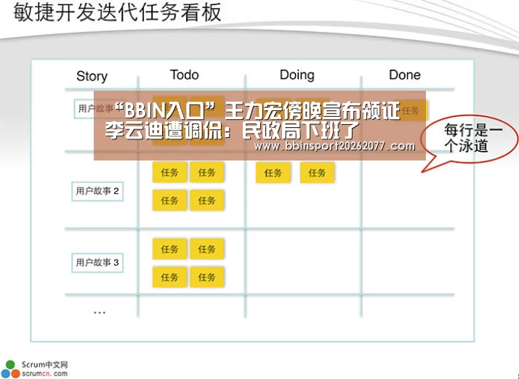Select upper-right 任务 card in 用户故事 3 Todo cell
This screenshot has width=519, height=379.
point(207,249)
